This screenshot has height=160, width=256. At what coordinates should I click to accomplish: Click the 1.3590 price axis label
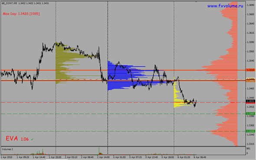point(251,42)
